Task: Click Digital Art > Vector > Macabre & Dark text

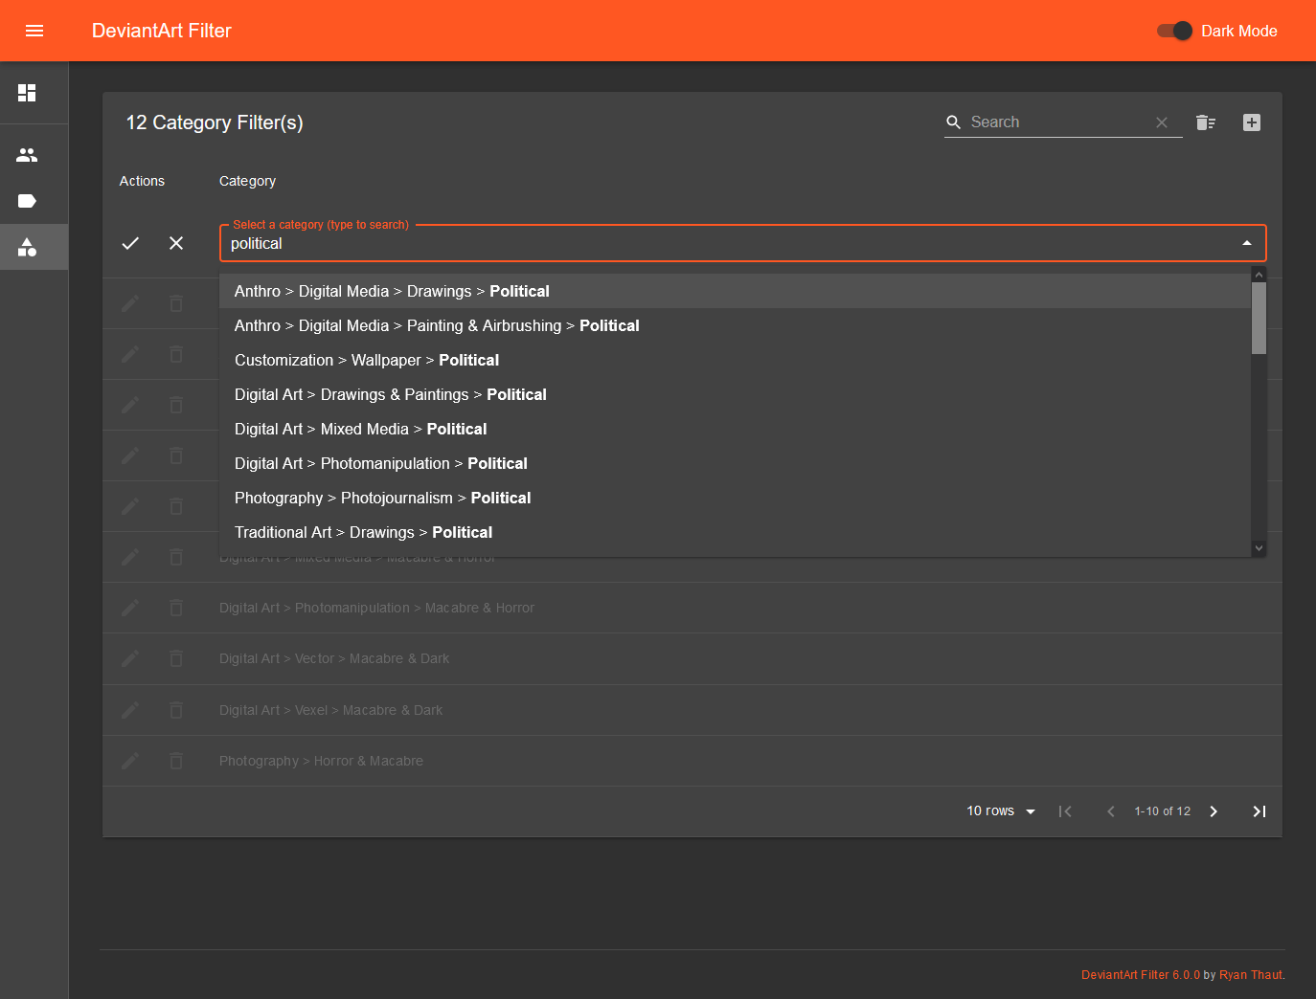Action: point(334,658)
